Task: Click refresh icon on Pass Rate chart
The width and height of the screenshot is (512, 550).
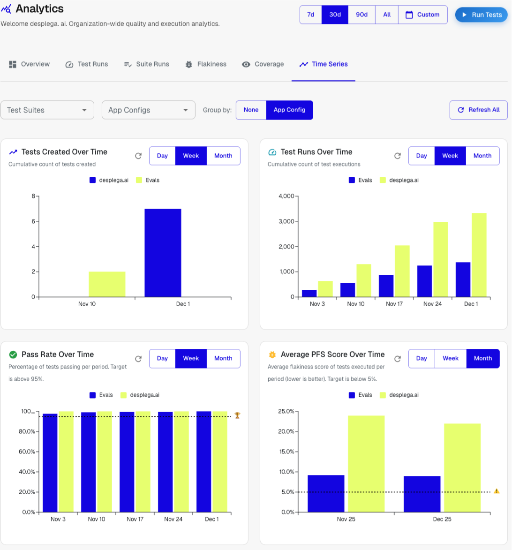Action: (x=138, y=358)
